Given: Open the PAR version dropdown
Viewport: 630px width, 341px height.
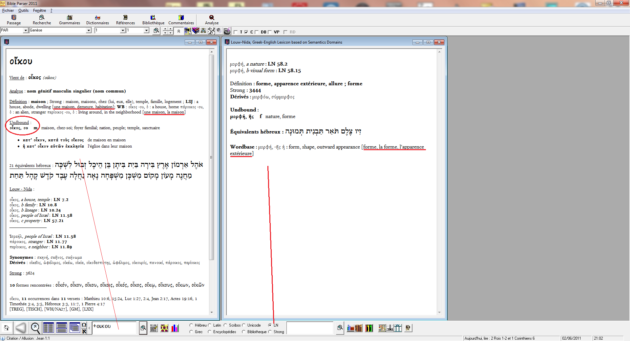Looking at the screenshot, I should 25,30.
